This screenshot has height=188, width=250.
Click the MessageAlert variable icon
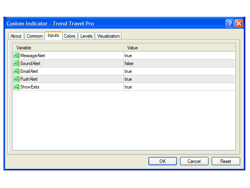(16, 56)
